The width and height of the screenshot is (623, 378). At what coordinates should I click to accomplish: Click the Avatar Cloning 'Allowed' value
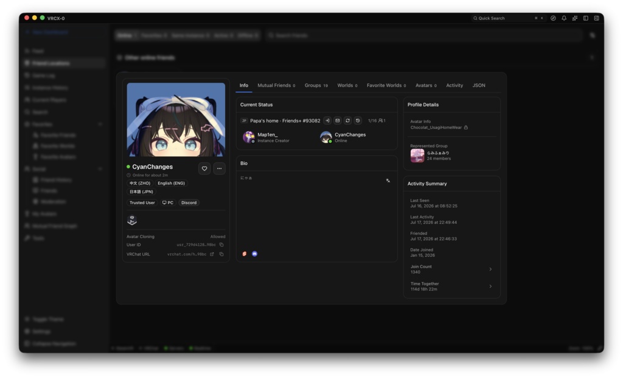click(x=218, y=237)
